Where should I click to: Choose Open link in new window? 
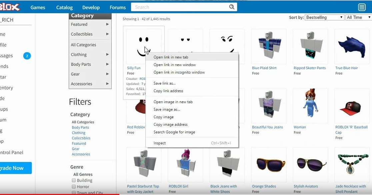point(192,65)
